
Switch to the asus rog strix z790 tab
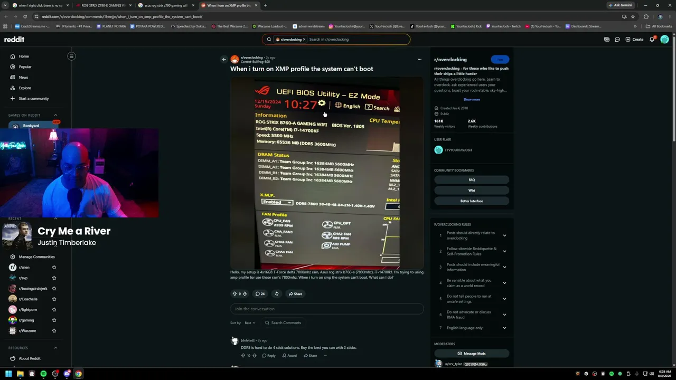pyautogui.click(x=166, y=5)
